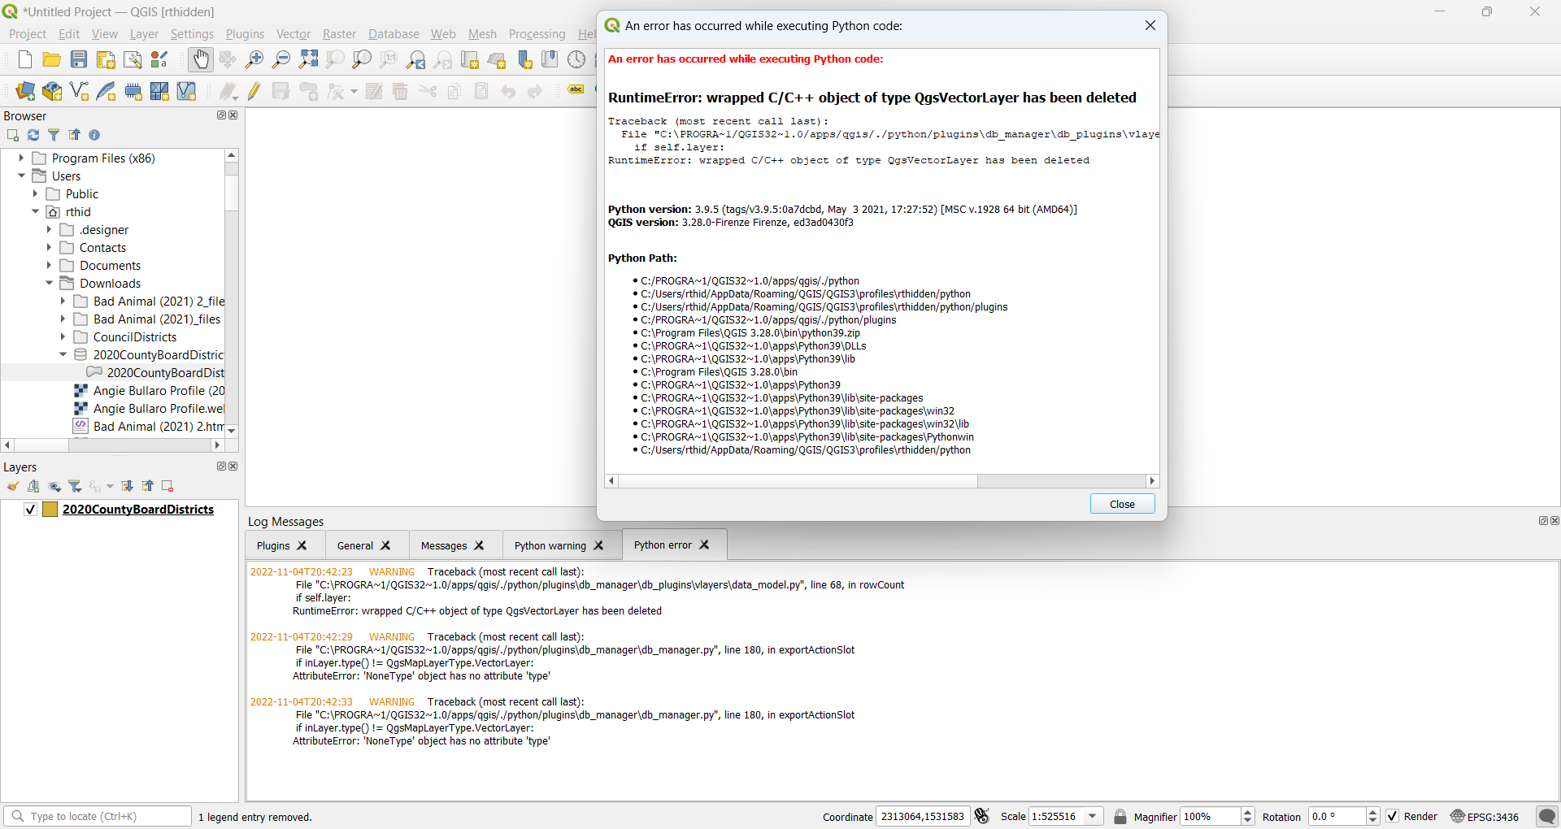This screenshot has width=1561, height=829.
Task: Click the New SpatiaLite Layer icon
Action: (106, 91)
